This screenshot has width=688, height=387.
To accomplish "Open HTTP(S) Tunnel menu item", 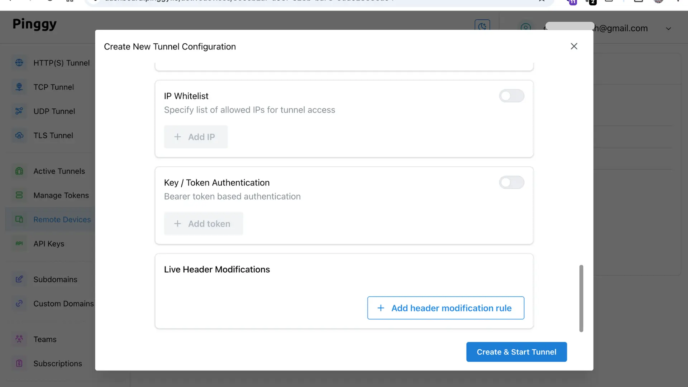I will point(51,63).
